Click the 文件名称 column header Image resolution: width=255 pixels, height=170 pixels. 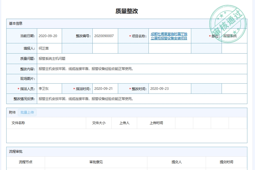pyautogui.click(x=18, y=123)
